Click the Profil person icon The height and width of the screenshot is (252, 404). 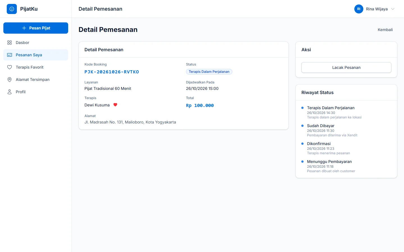(x=10, y=92)
